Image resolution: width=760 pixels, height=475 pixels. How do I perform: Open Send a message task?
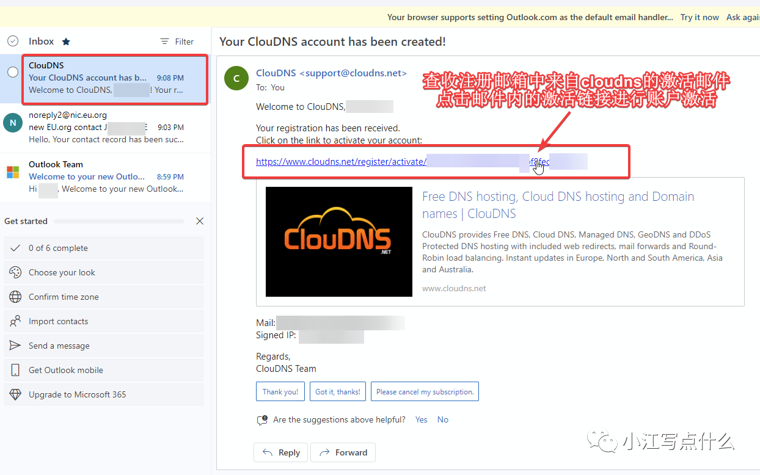tap(104, 346)
